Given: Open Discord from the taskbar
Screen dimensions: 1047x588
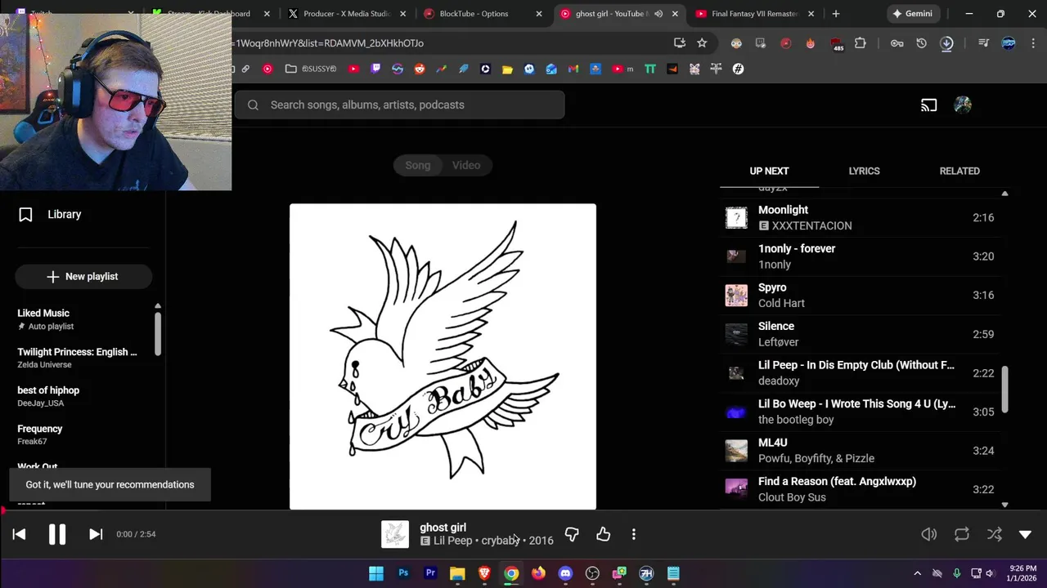Looking at the screenshot, I should click(x=565, y=573).
